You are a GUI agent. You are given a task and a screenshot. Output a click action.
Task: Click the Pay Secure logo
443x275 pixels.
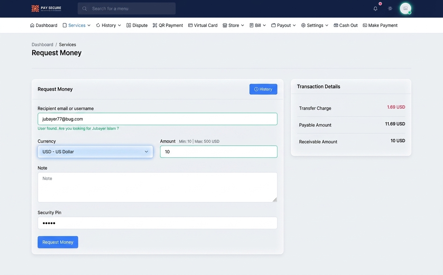[46, 8]
